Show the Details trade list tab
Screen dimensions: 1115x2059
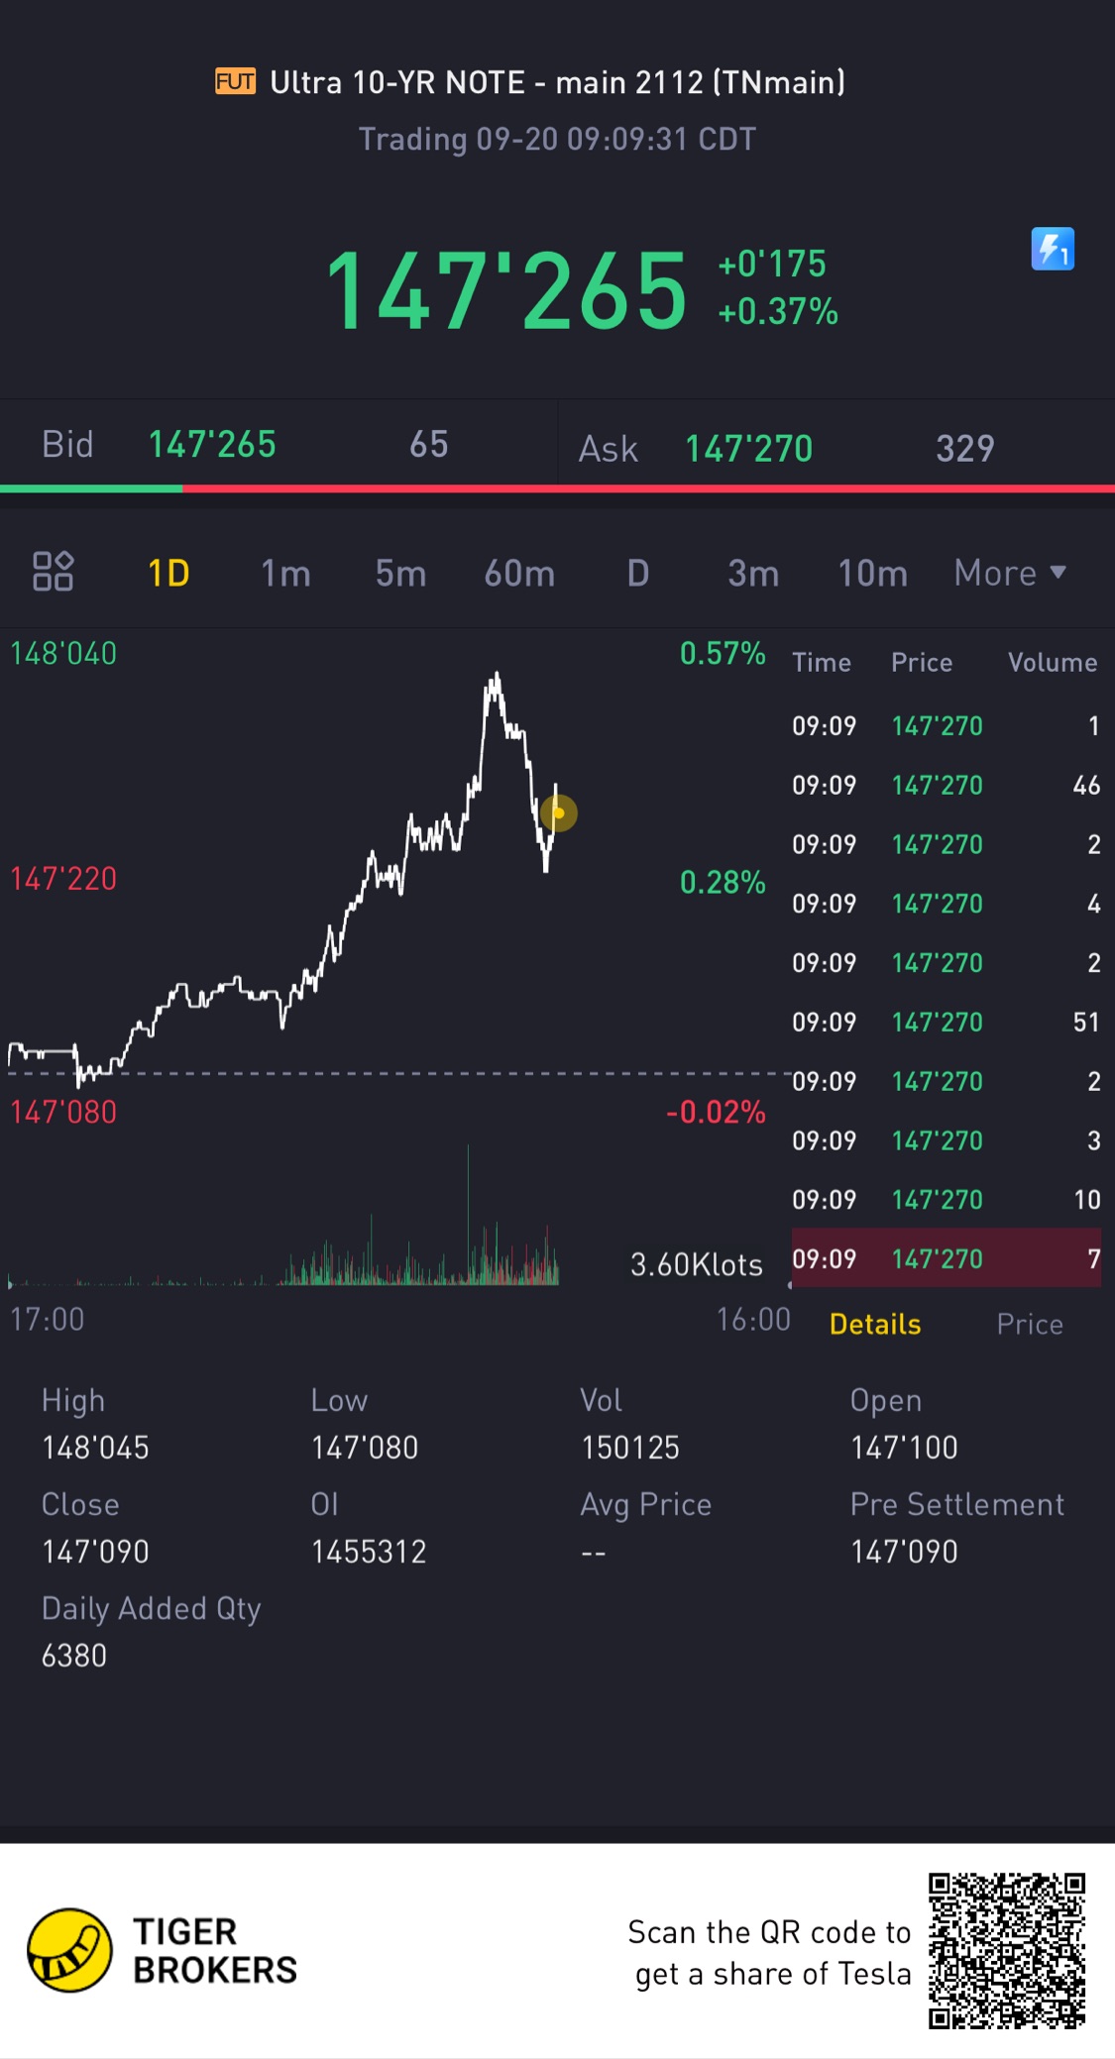(875, 1324)
